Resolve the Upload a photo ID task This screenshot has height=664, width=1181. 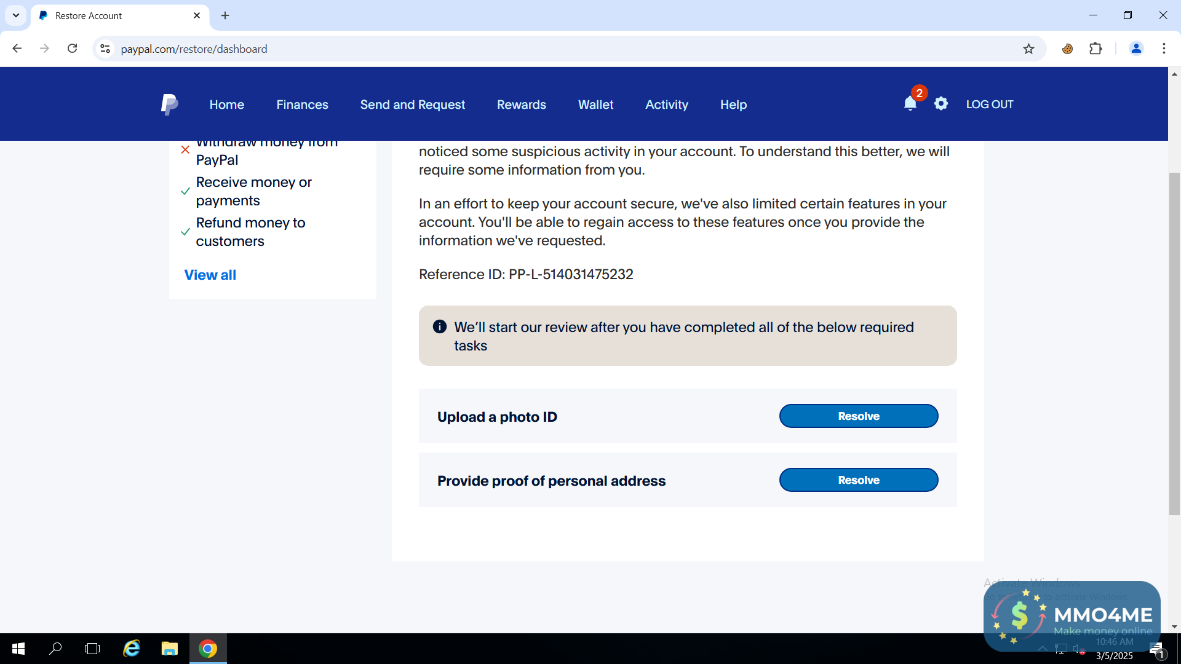click(858, 416)
